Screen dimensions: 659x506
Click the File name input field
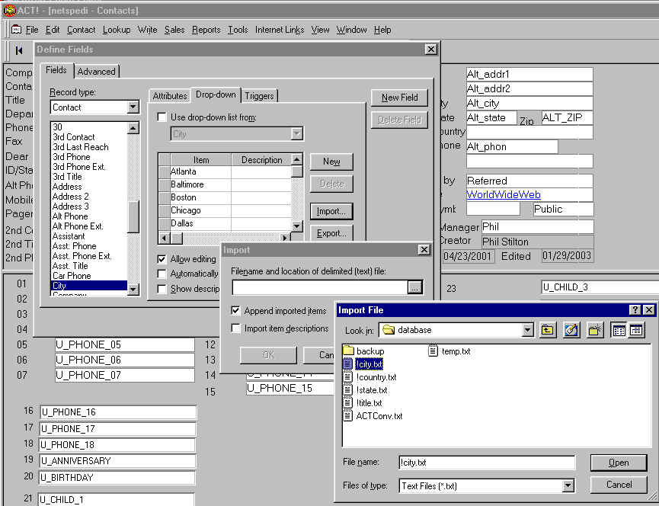coord(487,463)
